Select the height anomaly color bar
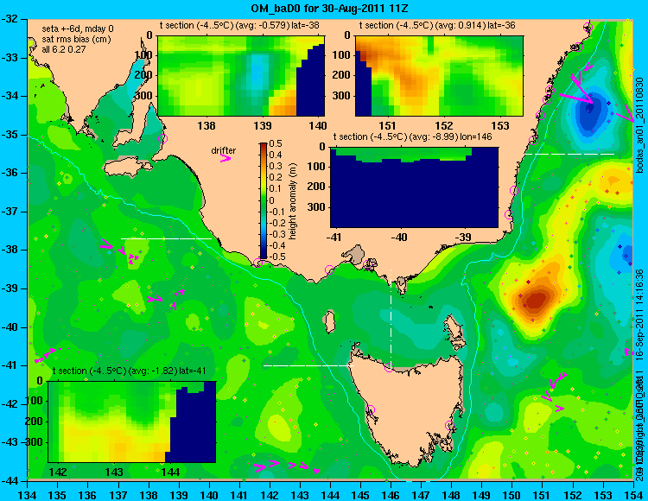Image resolution: width=648 pixels, height=501 pixels. (x=264, y=201)
